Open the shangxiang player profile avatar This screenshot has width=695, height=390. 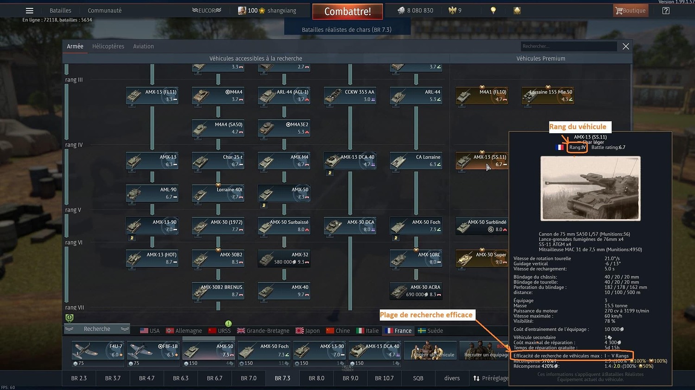pyautogui.click(x=242, y=10)
